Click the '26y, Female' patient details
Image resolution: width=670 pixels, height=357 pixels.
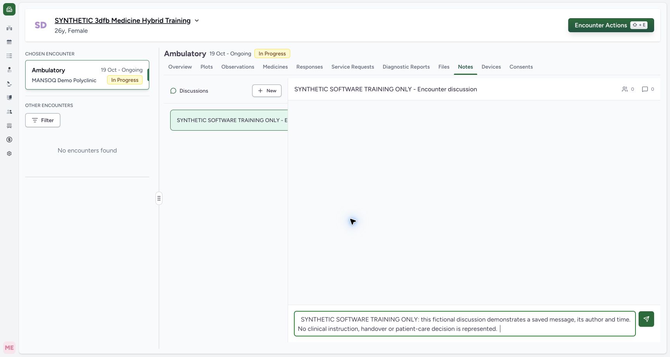click(x=71, y=31)
